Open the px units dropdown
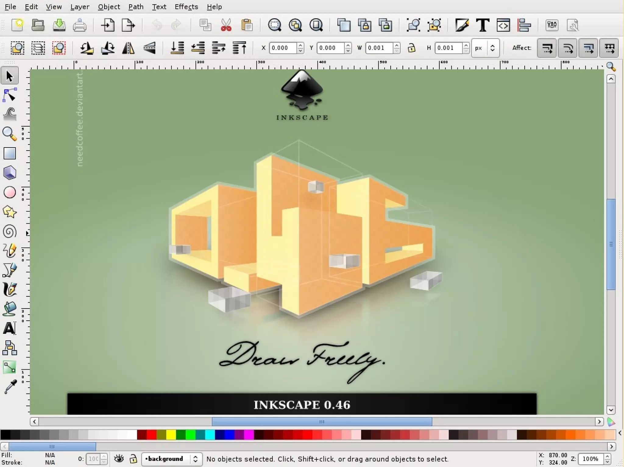This screenshot has width=624, height=467. coord(485,48)
